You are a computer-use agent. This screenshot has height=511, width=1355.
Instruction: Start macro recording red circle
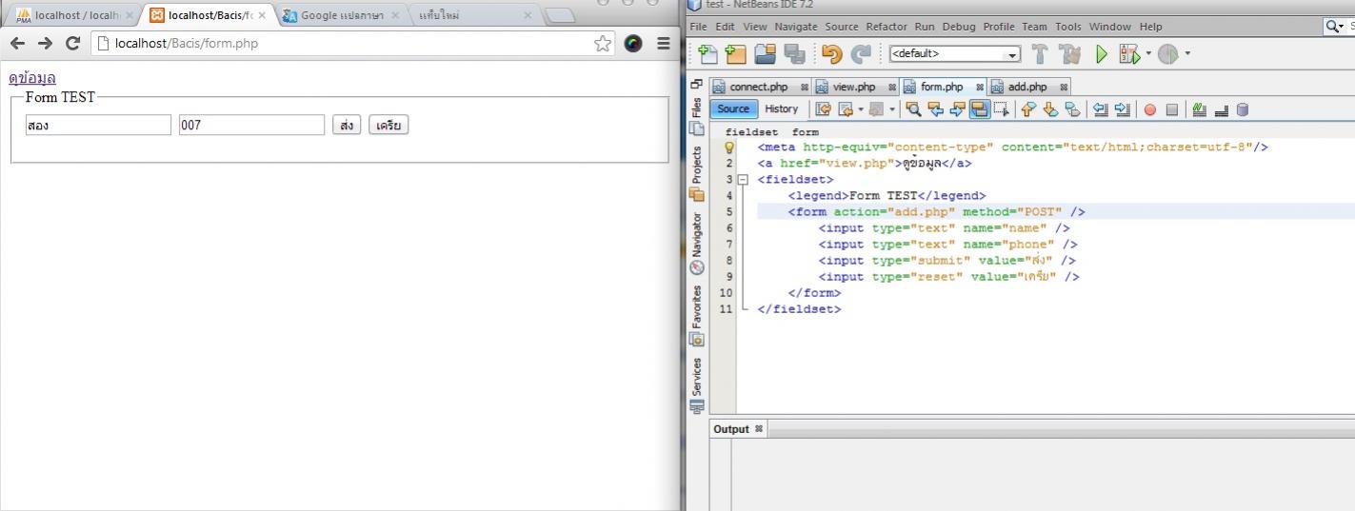coord(1150,109)
